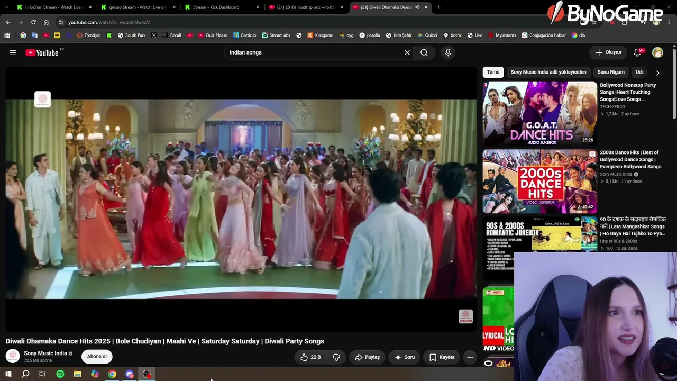Launch Spotify from the taskbar
Viewport: 677px width, 381px height.
click(60, 374)
